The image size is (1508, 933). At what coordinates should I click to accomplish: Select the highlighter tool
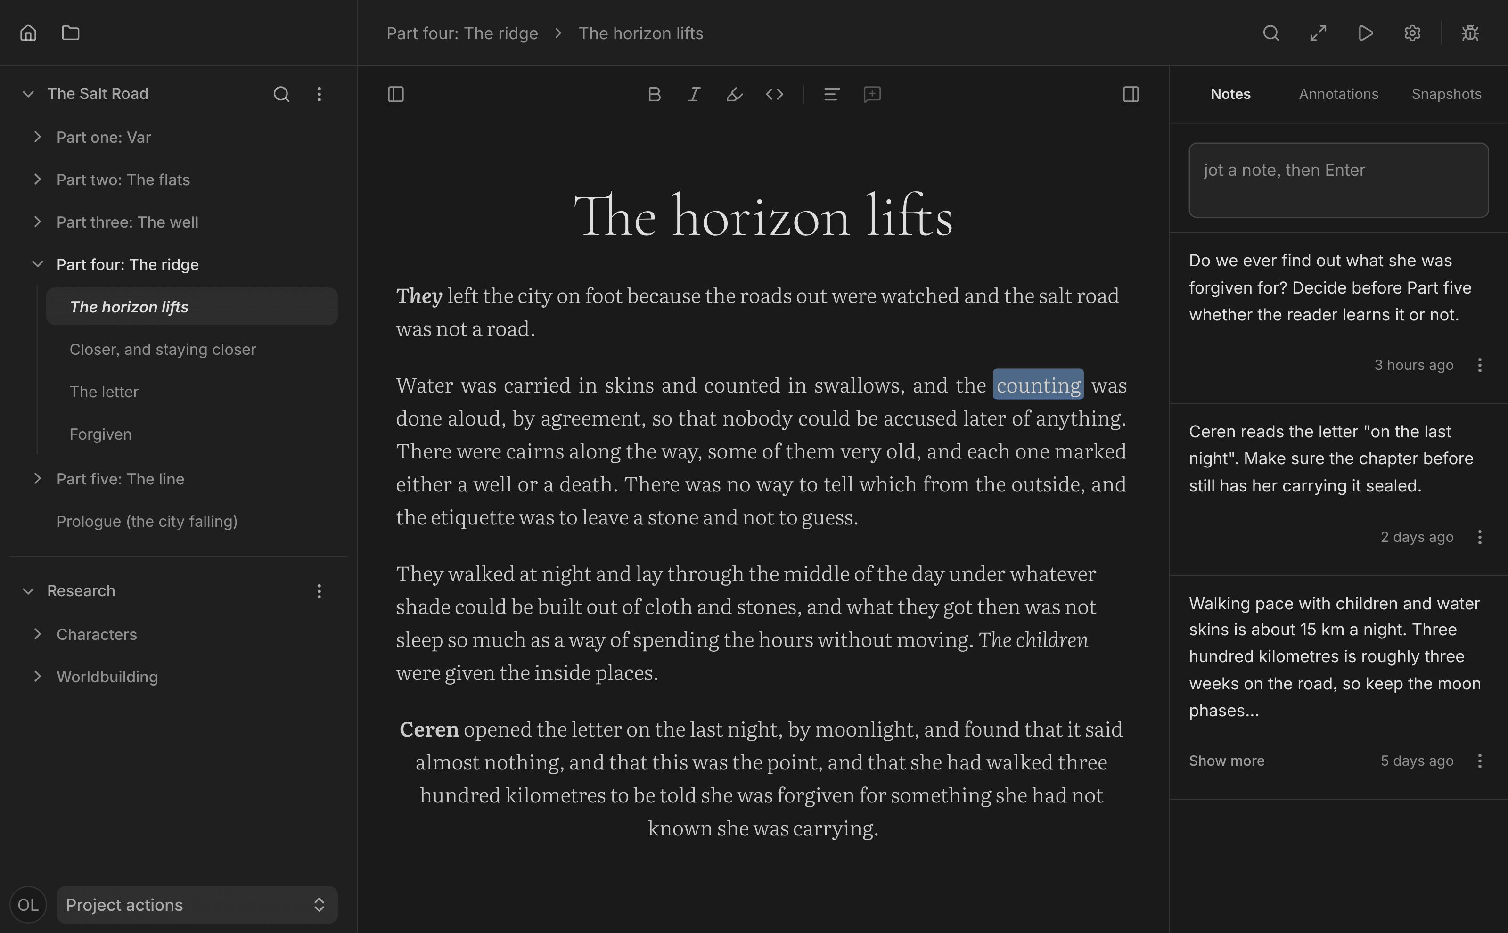click(734, 94)
